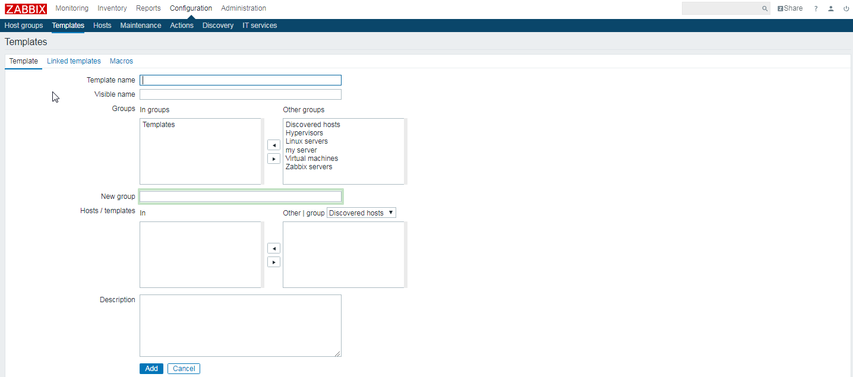Focus the Visible name field
The image size is (853, 377).
click(x=241, y=94)
